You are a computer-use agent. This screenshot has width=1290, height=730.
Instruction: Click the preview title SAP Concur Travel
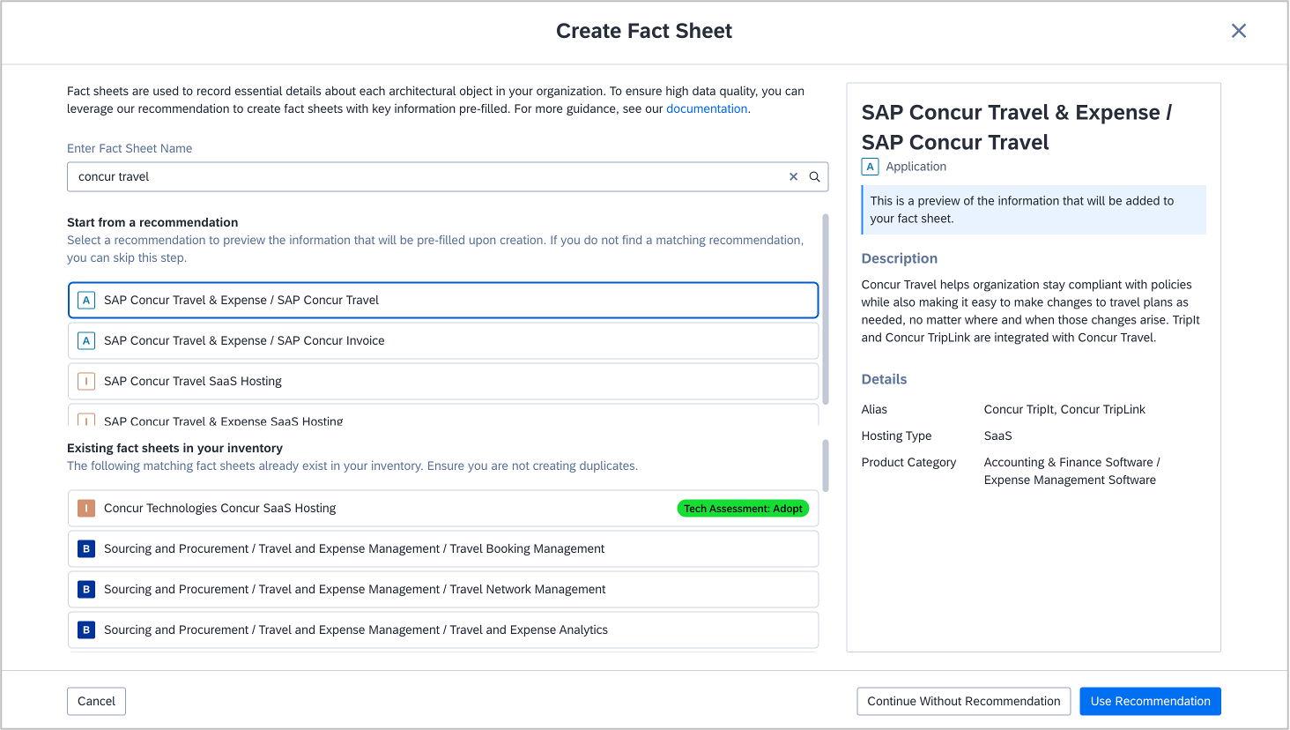pos(1017,127)
